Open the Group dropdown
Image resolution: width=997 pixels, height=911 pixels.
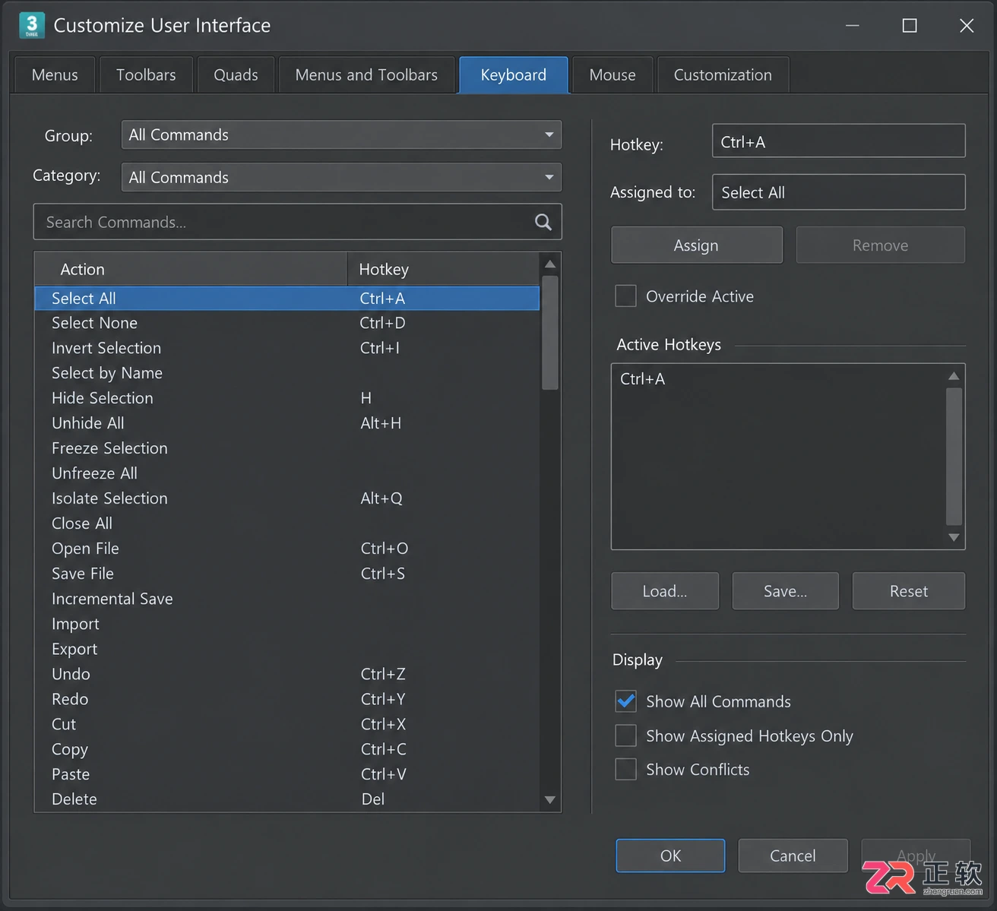(x=341, y=134)
